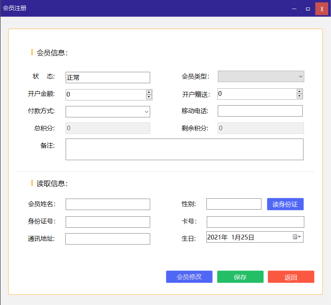Click the 会员修改 button
The image size is (331, 305).
point(189,277)
